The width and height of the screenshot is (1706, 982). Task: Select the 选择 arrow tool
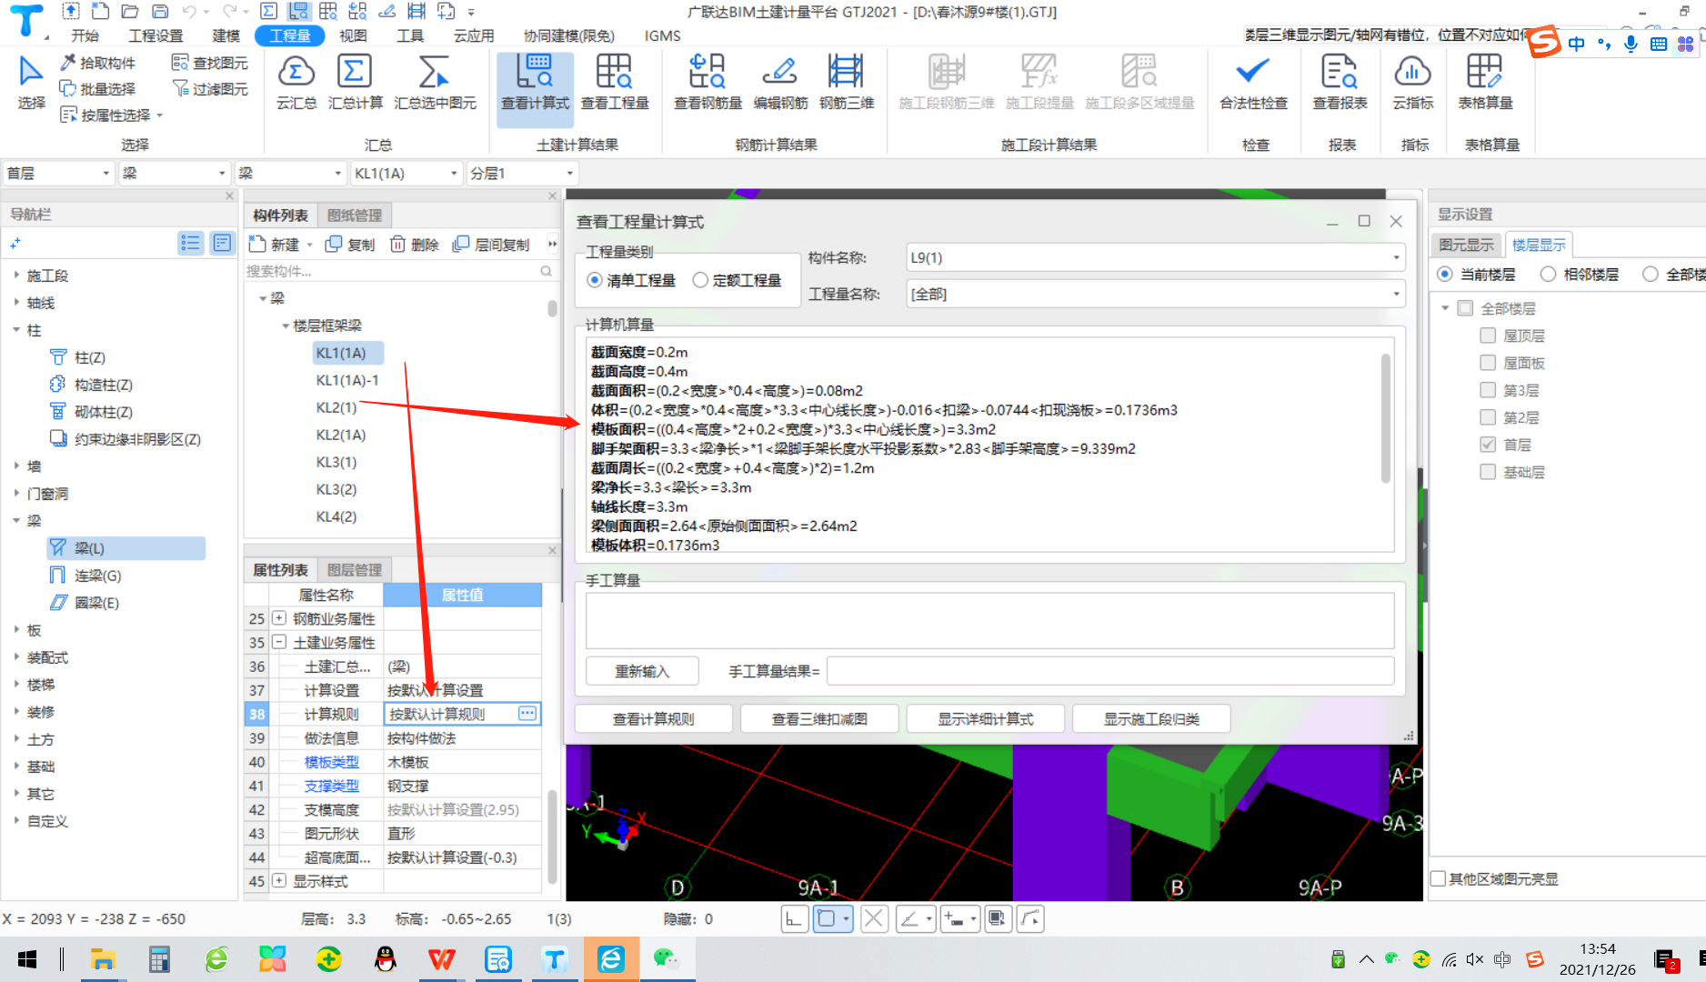[x=31, y=82]
